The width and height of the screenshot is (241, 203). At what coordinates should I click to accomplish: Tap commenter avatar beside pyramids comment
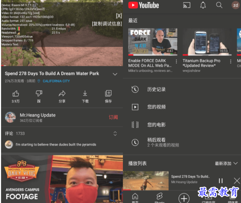pos(9,144)
